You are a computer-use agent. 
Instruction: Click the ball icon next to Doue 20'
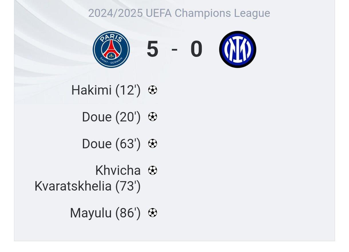pos(152,117)
